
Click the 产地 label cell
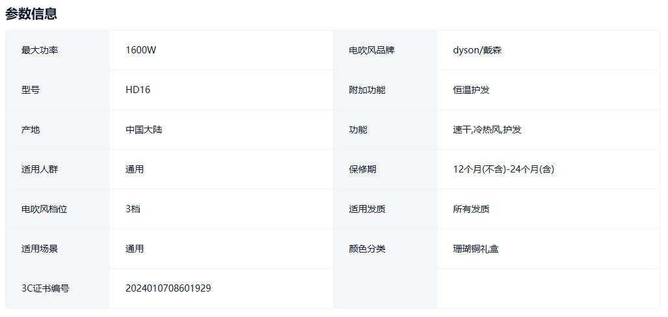[x=31, y=130]
